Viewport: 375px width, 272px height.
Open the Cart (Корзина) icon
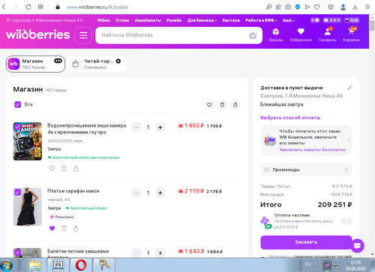pyautogui.click(x=351, y=31)
